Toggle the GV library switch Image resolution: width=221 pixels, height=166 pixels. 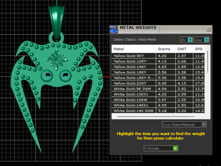click(x=186, y=40)
